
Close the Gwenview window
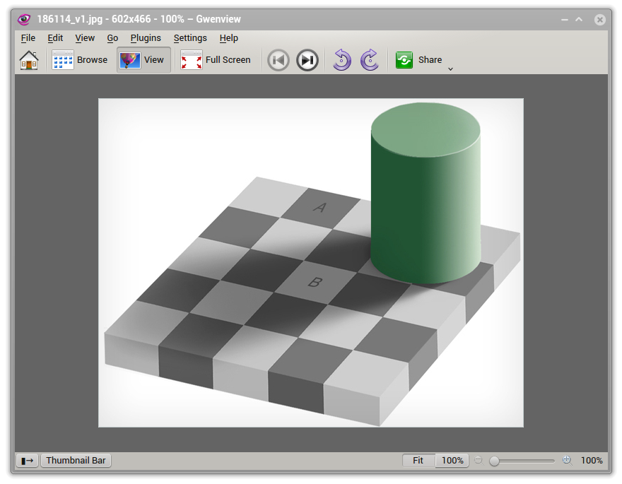[x=600, y=19]
